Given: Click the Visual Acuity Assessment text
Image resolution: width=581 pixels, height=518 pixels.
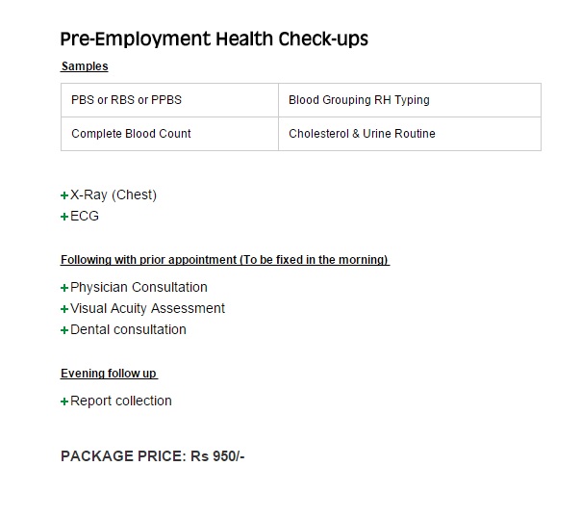Looking at the screenshot, I should click(x=147, y=308).
